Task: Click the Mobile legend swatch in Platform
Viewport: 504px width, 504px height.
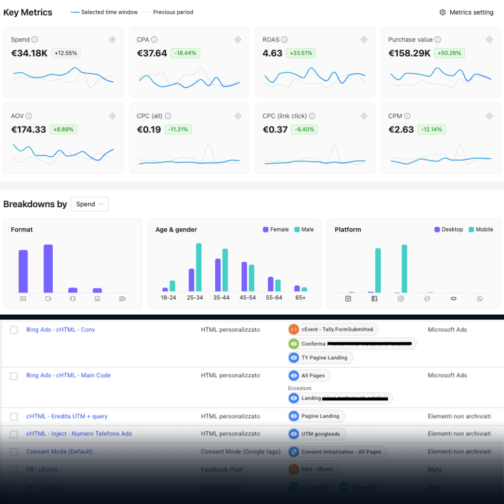Action: (x=471, y=230)
